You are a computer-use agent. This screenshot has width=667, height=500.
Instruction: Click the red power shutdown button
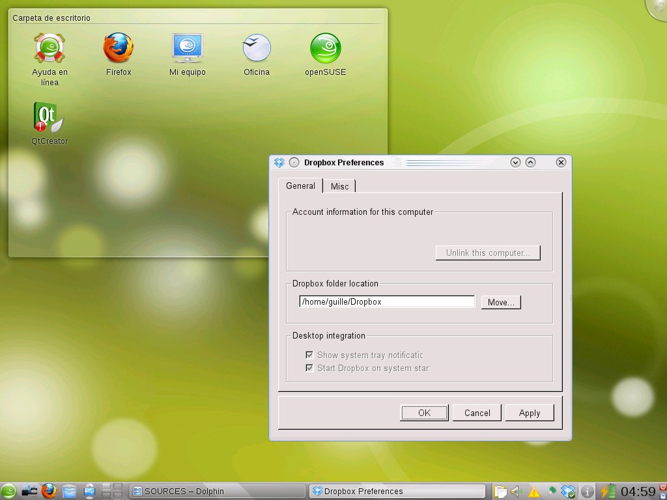pos(662,487)
